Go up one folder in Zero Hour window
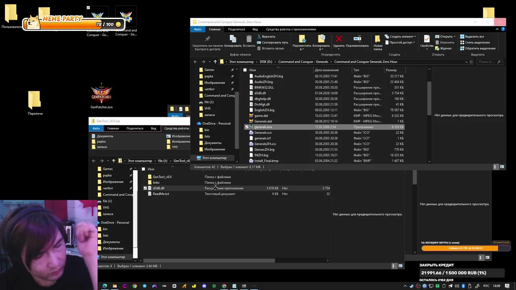Screen dimensions: 516x290 tap(215, 62)
